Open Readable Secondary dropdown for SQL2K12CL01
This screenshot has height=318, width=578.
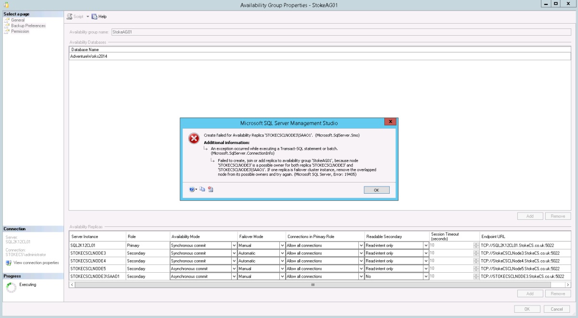(426, 245)
